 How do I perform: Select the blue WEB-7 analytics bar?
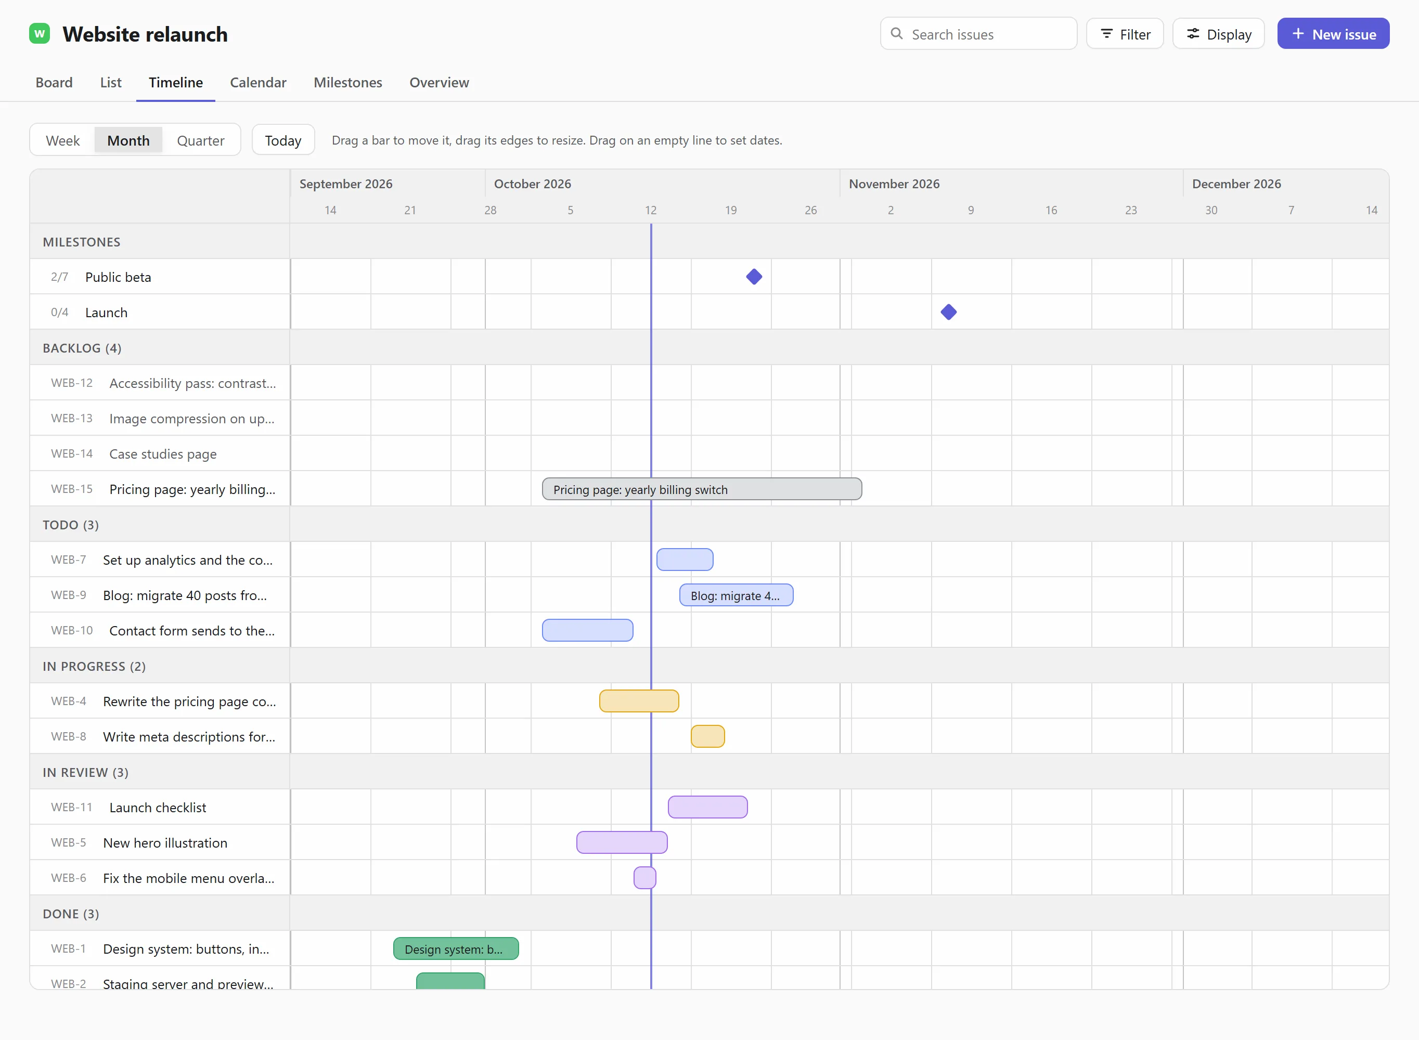click(x=685, y=560)
